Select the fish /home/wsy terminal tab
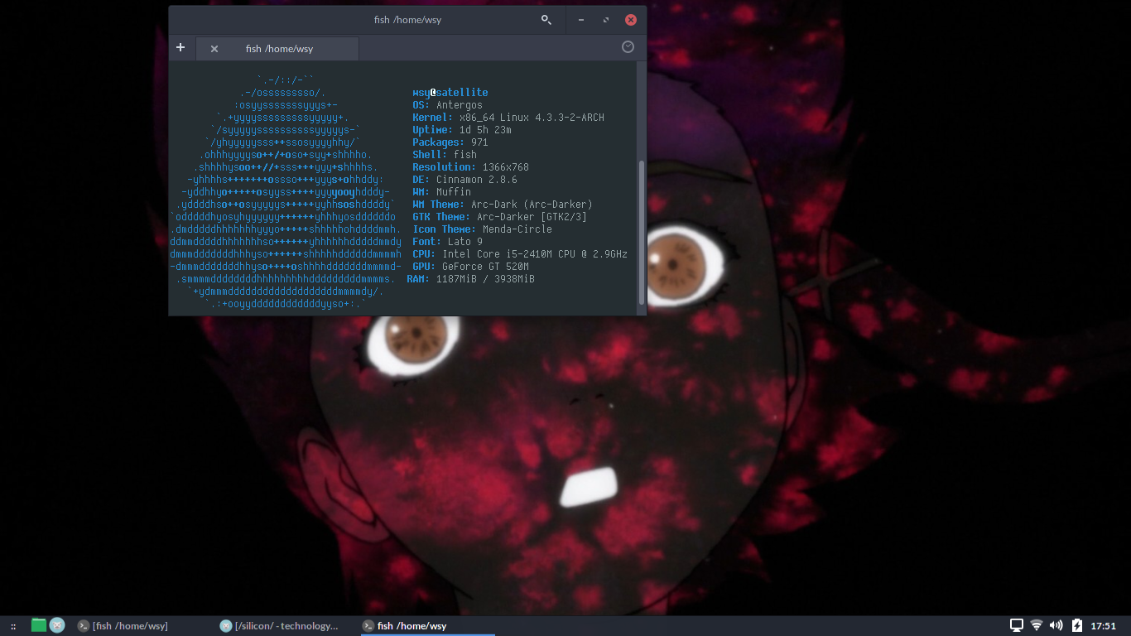Screen dimensions: 1131x636 point(279,49)
